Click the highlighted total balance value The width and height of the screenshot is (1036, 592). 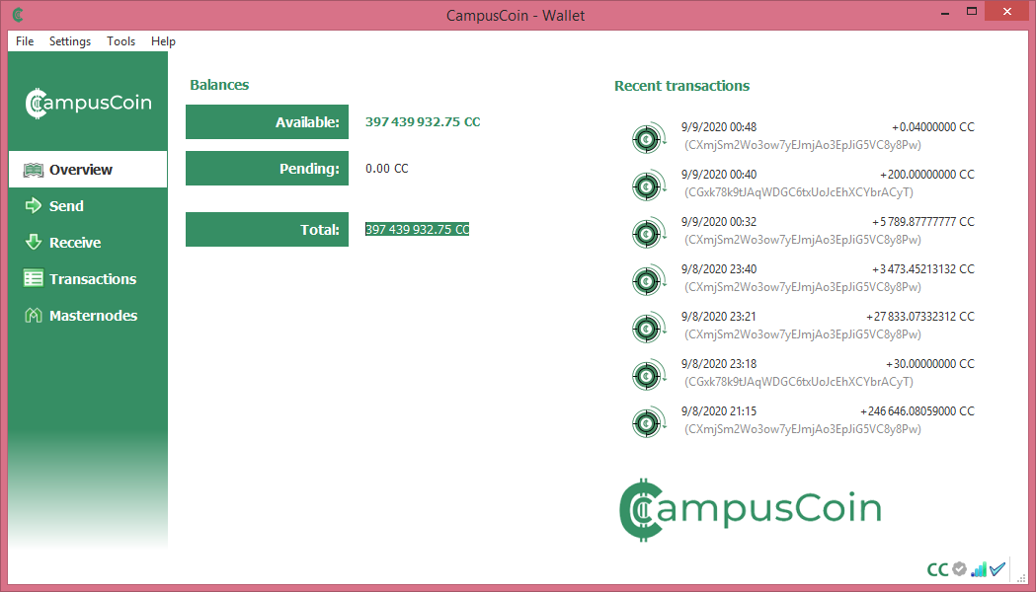[417, 229]
